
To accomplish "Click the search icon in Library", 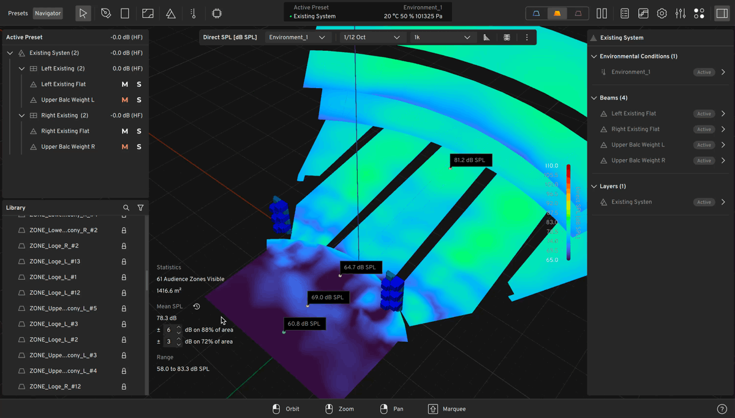I will (x=126, y=208).
